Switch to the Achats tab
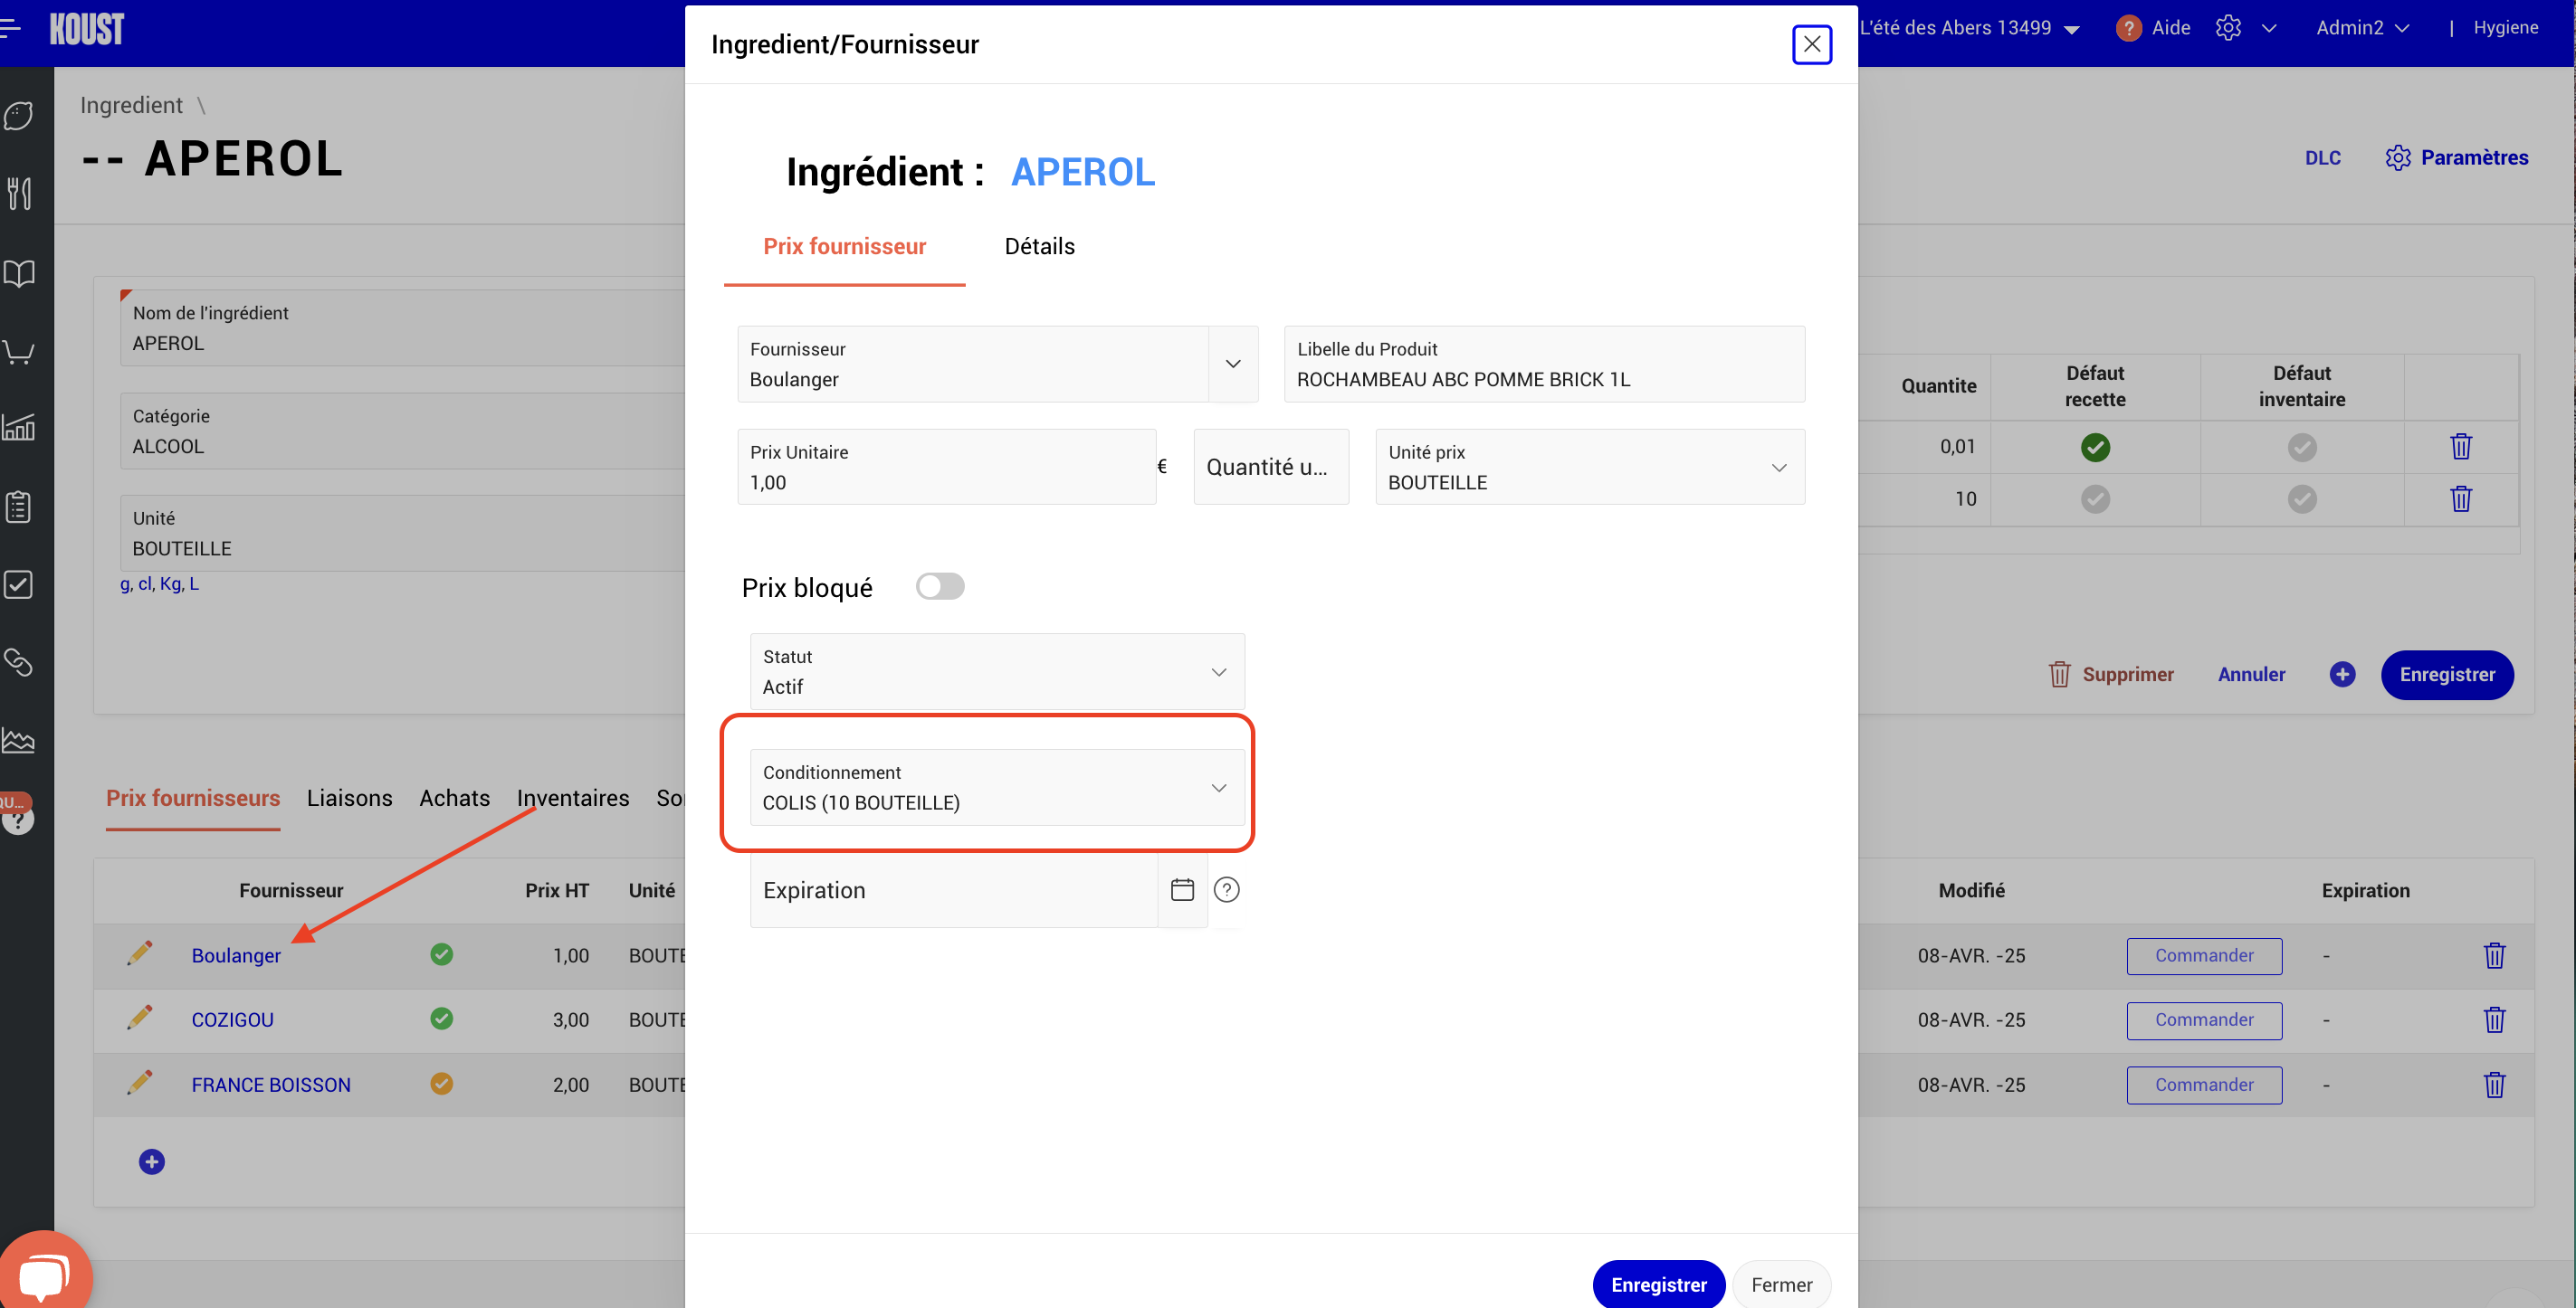The image size is (2576, 1308). [454, 798]
